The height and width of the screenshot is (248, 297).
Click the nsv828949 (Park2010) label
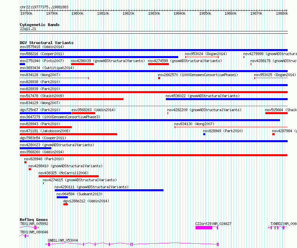223,131
